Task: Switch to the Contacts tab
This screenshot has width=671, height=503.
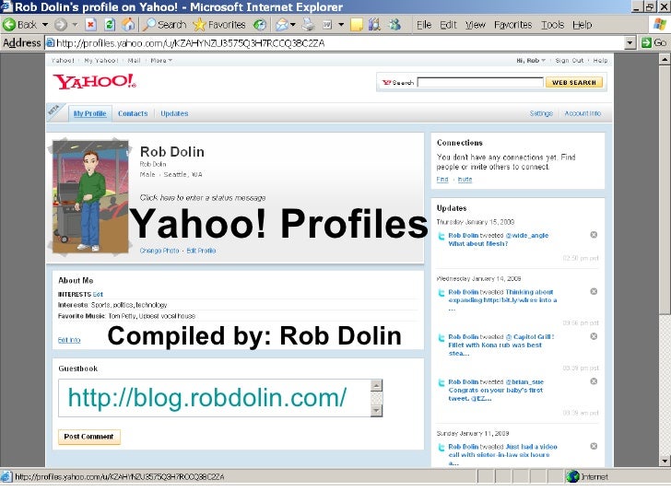Action: pyautogui.click(x=133, y=113)
